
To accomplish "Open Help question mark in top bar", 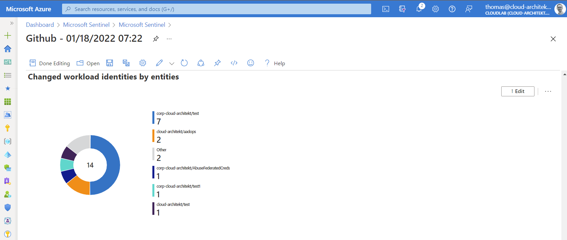I will point(452,9).
